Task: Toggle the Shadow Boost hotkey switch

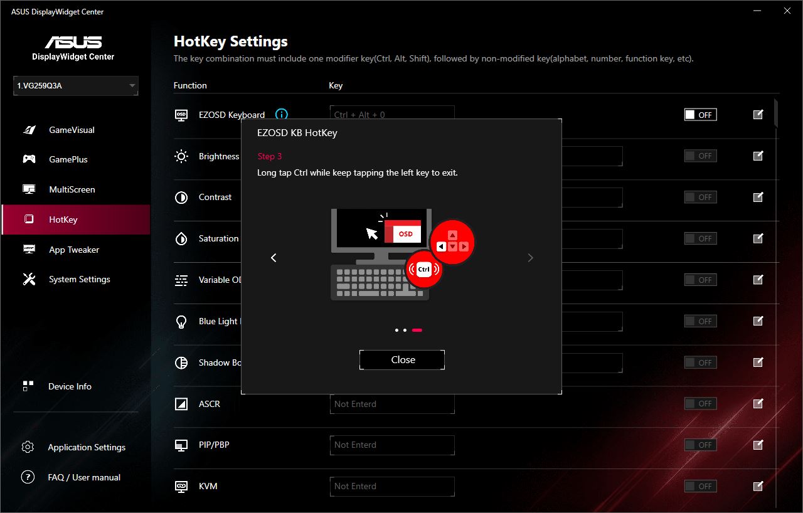Action: tap(700, 362)
